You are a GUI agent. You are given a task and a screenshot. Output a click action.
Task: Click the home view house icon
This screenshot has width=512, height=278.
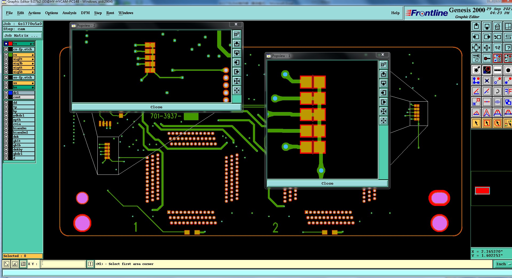coord(497,26)
